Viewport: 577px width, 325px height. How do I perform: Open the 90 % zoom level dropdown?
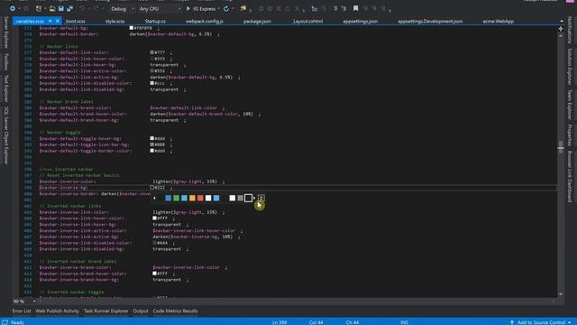click(34, 302)
